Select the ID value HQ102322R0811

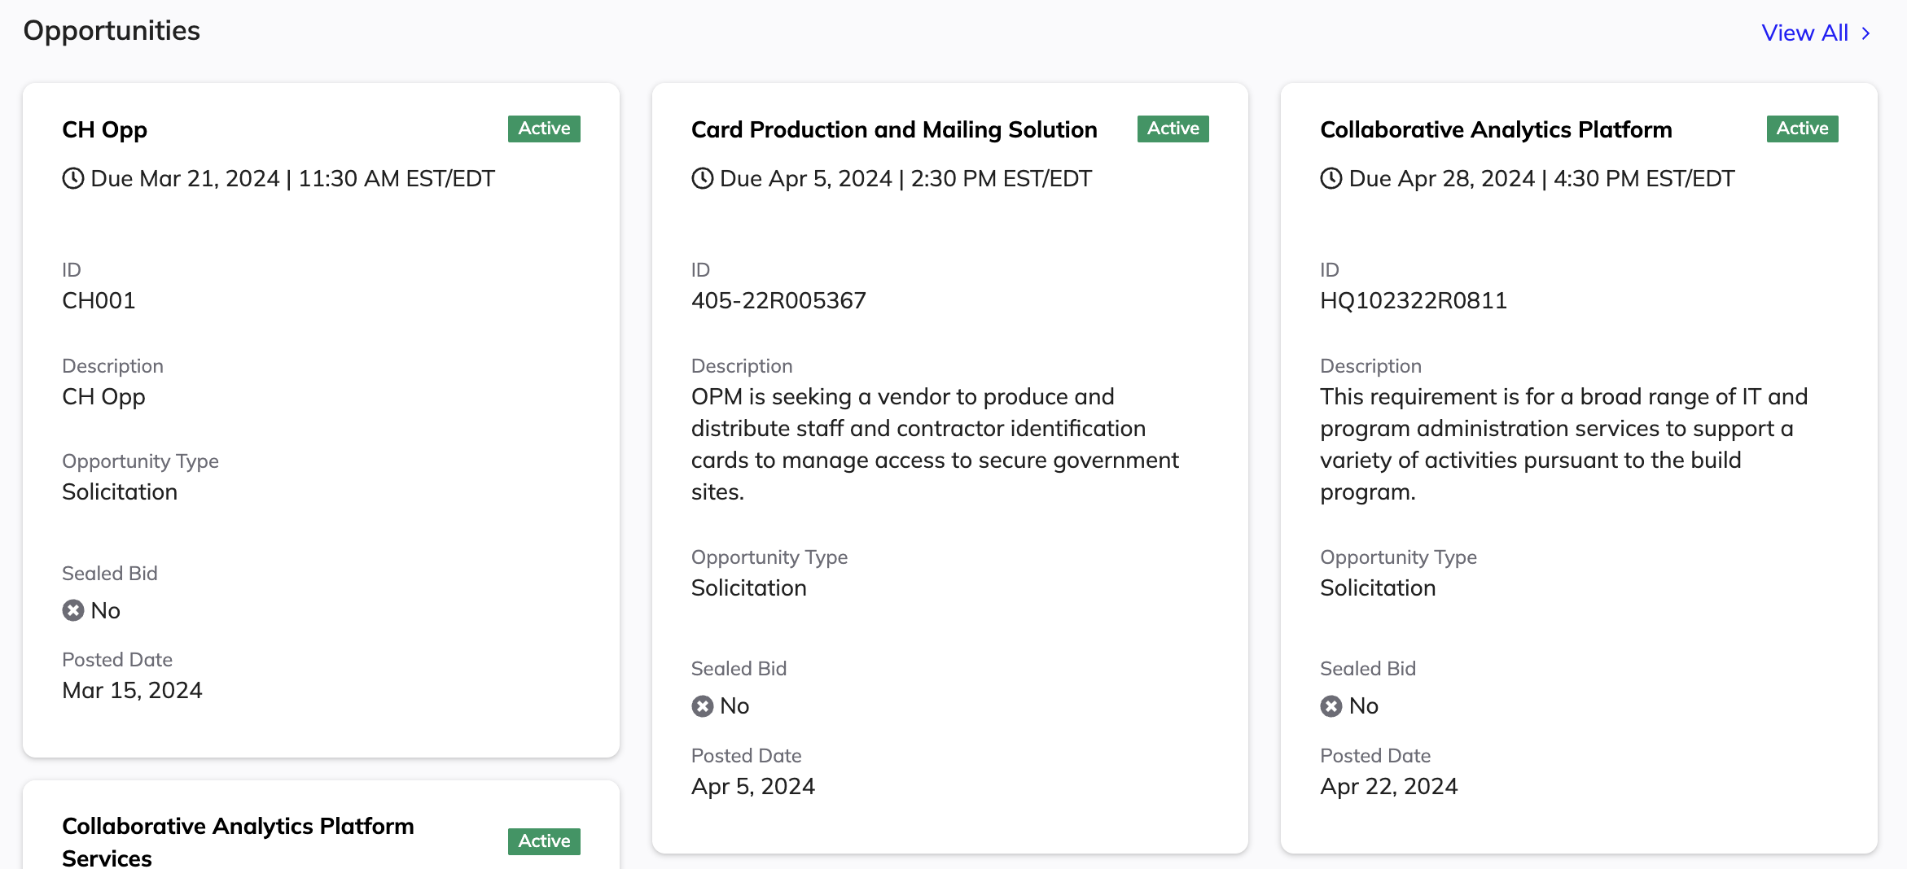(x=1414, y=301)
